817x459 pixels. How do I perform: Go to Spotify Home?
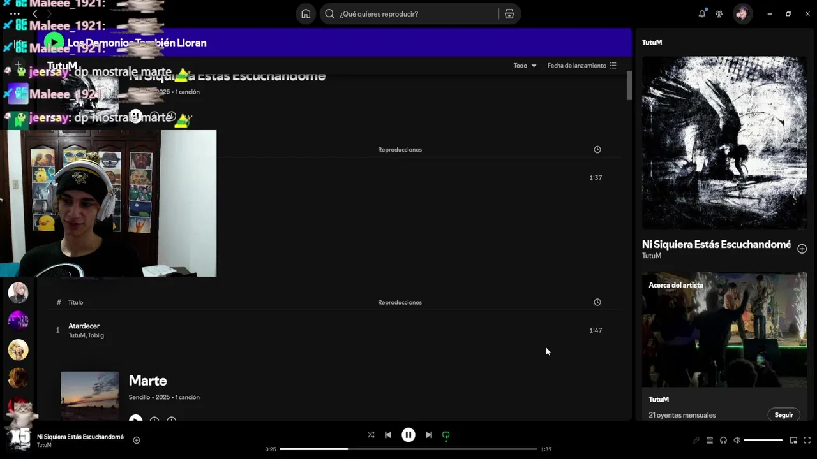click(306, 14)
